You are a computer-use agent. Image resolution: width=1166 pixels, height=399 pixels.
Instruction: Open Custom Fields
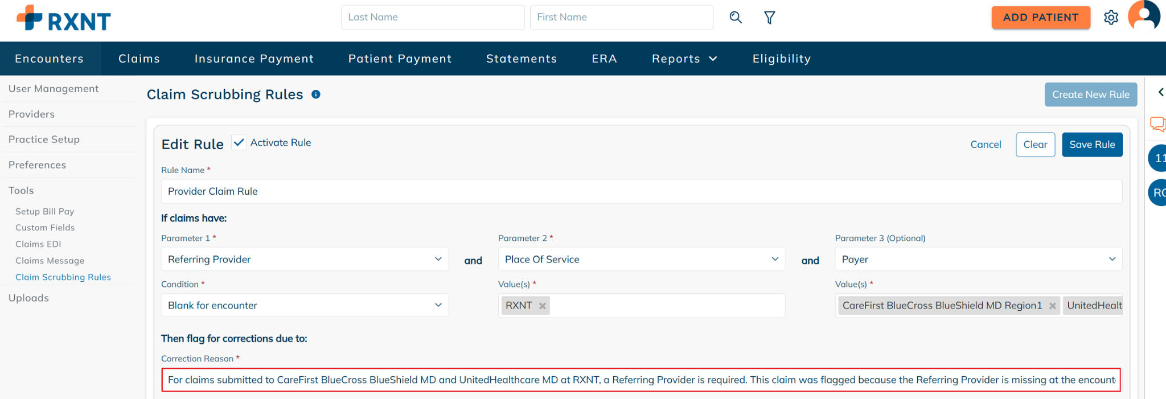[x=45, y=228]
